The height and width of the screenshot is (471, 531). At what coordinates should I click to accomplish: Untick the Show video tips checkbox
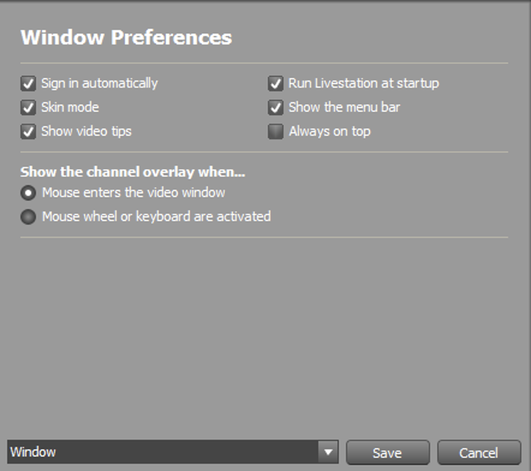[28, 132]
